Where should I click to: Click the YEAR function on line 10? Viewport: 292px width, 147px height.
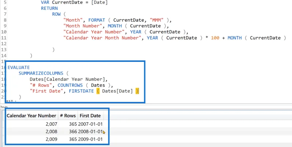(x=135, y=32)
